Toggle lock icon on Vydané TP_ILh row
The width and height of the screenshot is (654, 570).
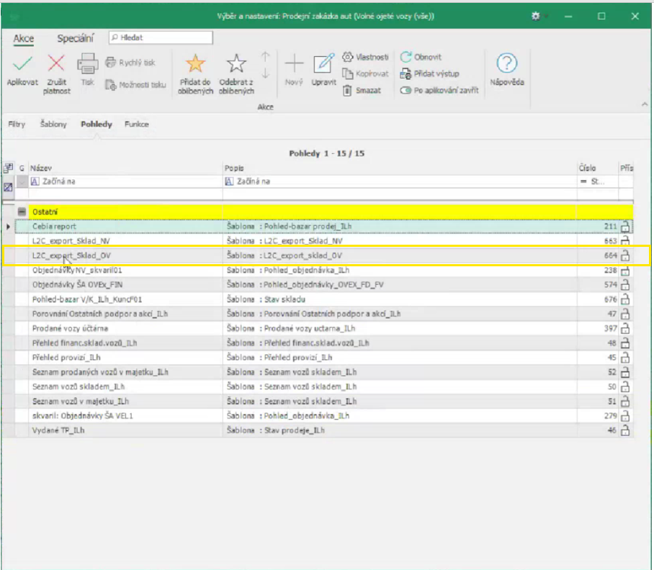(625, 430)
